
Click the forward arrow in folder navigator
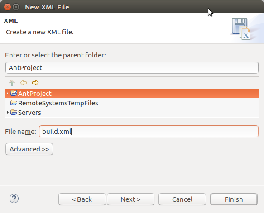[35, 83]
